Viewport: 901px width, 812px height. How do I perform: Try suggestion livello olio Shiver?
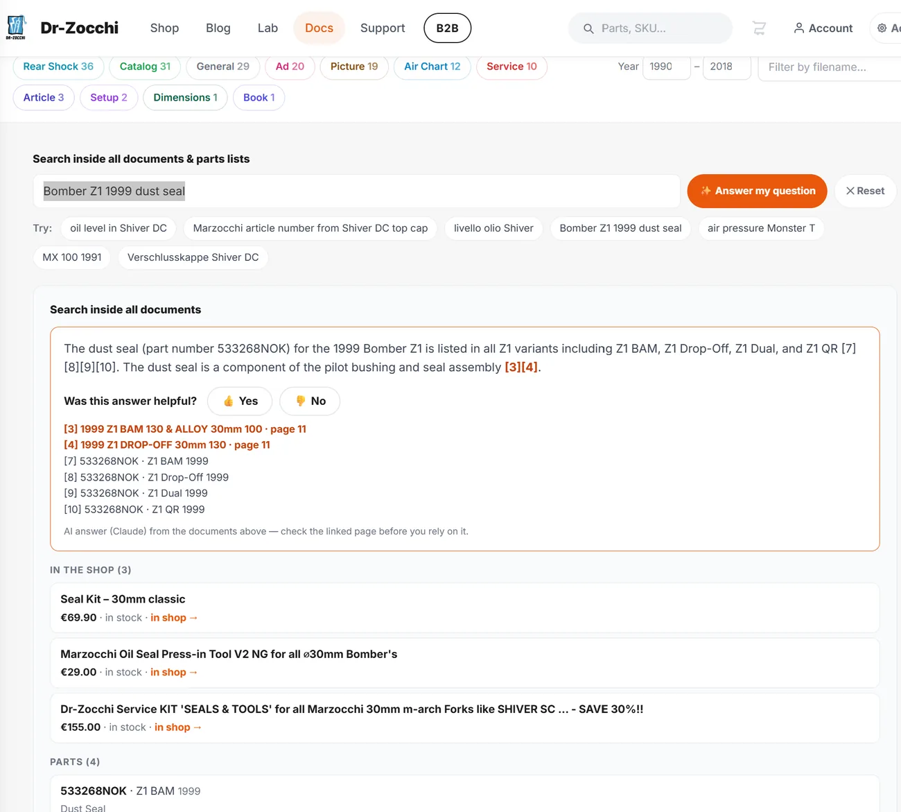click(493, 228)
